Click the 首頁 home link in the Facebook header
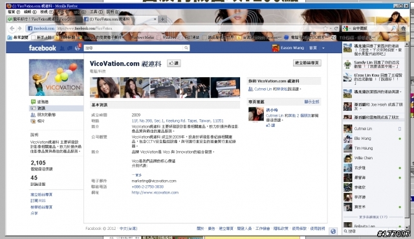 click(x=313, y=48)
